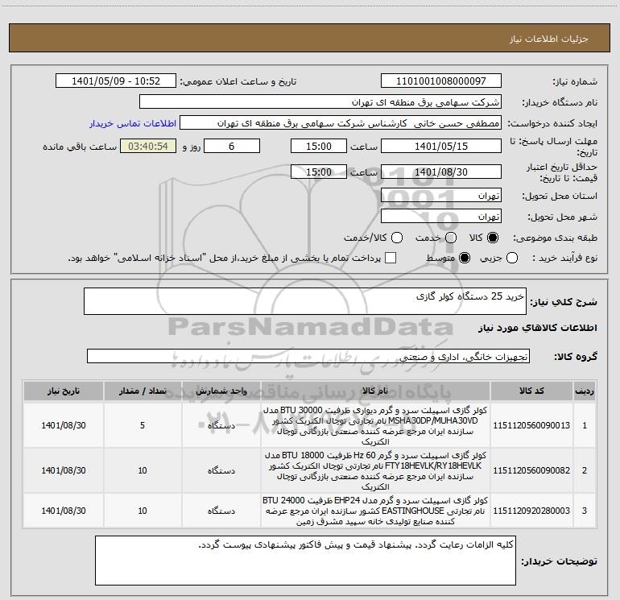The image size is (620, 600).
Task: Click the تاریخ نیاز column header
Action: [64, 391]
